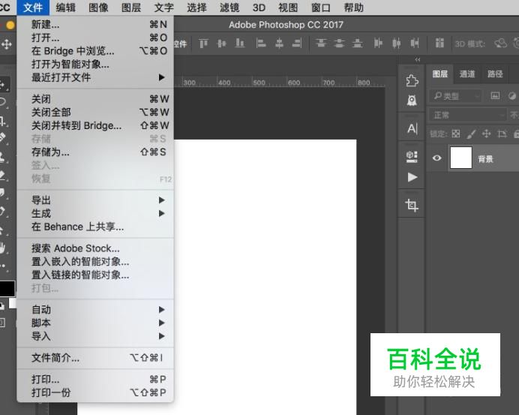
Task: Switch to the 通道 tab
Action: [467, 74]
